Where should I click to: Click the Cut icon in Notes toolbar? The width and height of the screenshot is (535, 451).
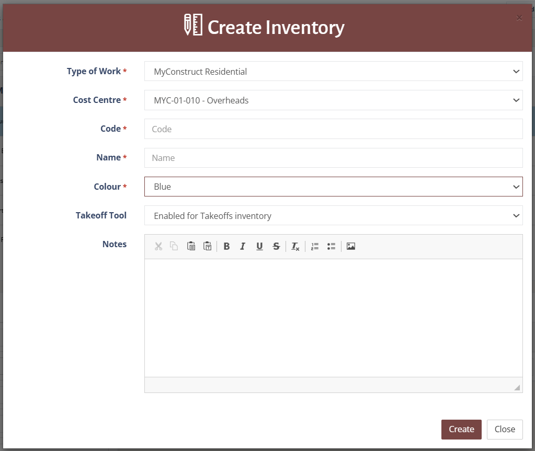tap(158, 246)
